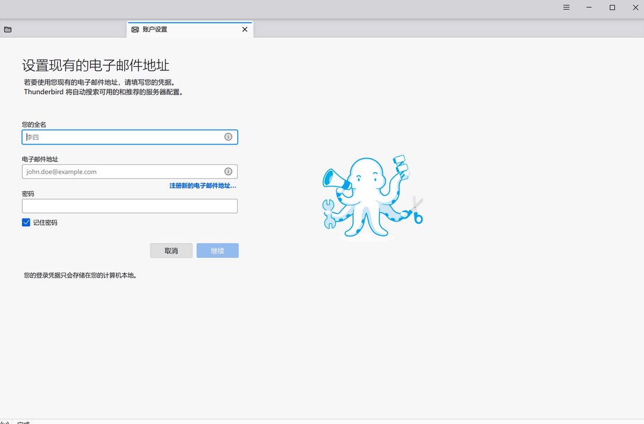Click the 设置现有的电子邮件地址 heading
The image size is (644, 424).
[x=95, y=65]
